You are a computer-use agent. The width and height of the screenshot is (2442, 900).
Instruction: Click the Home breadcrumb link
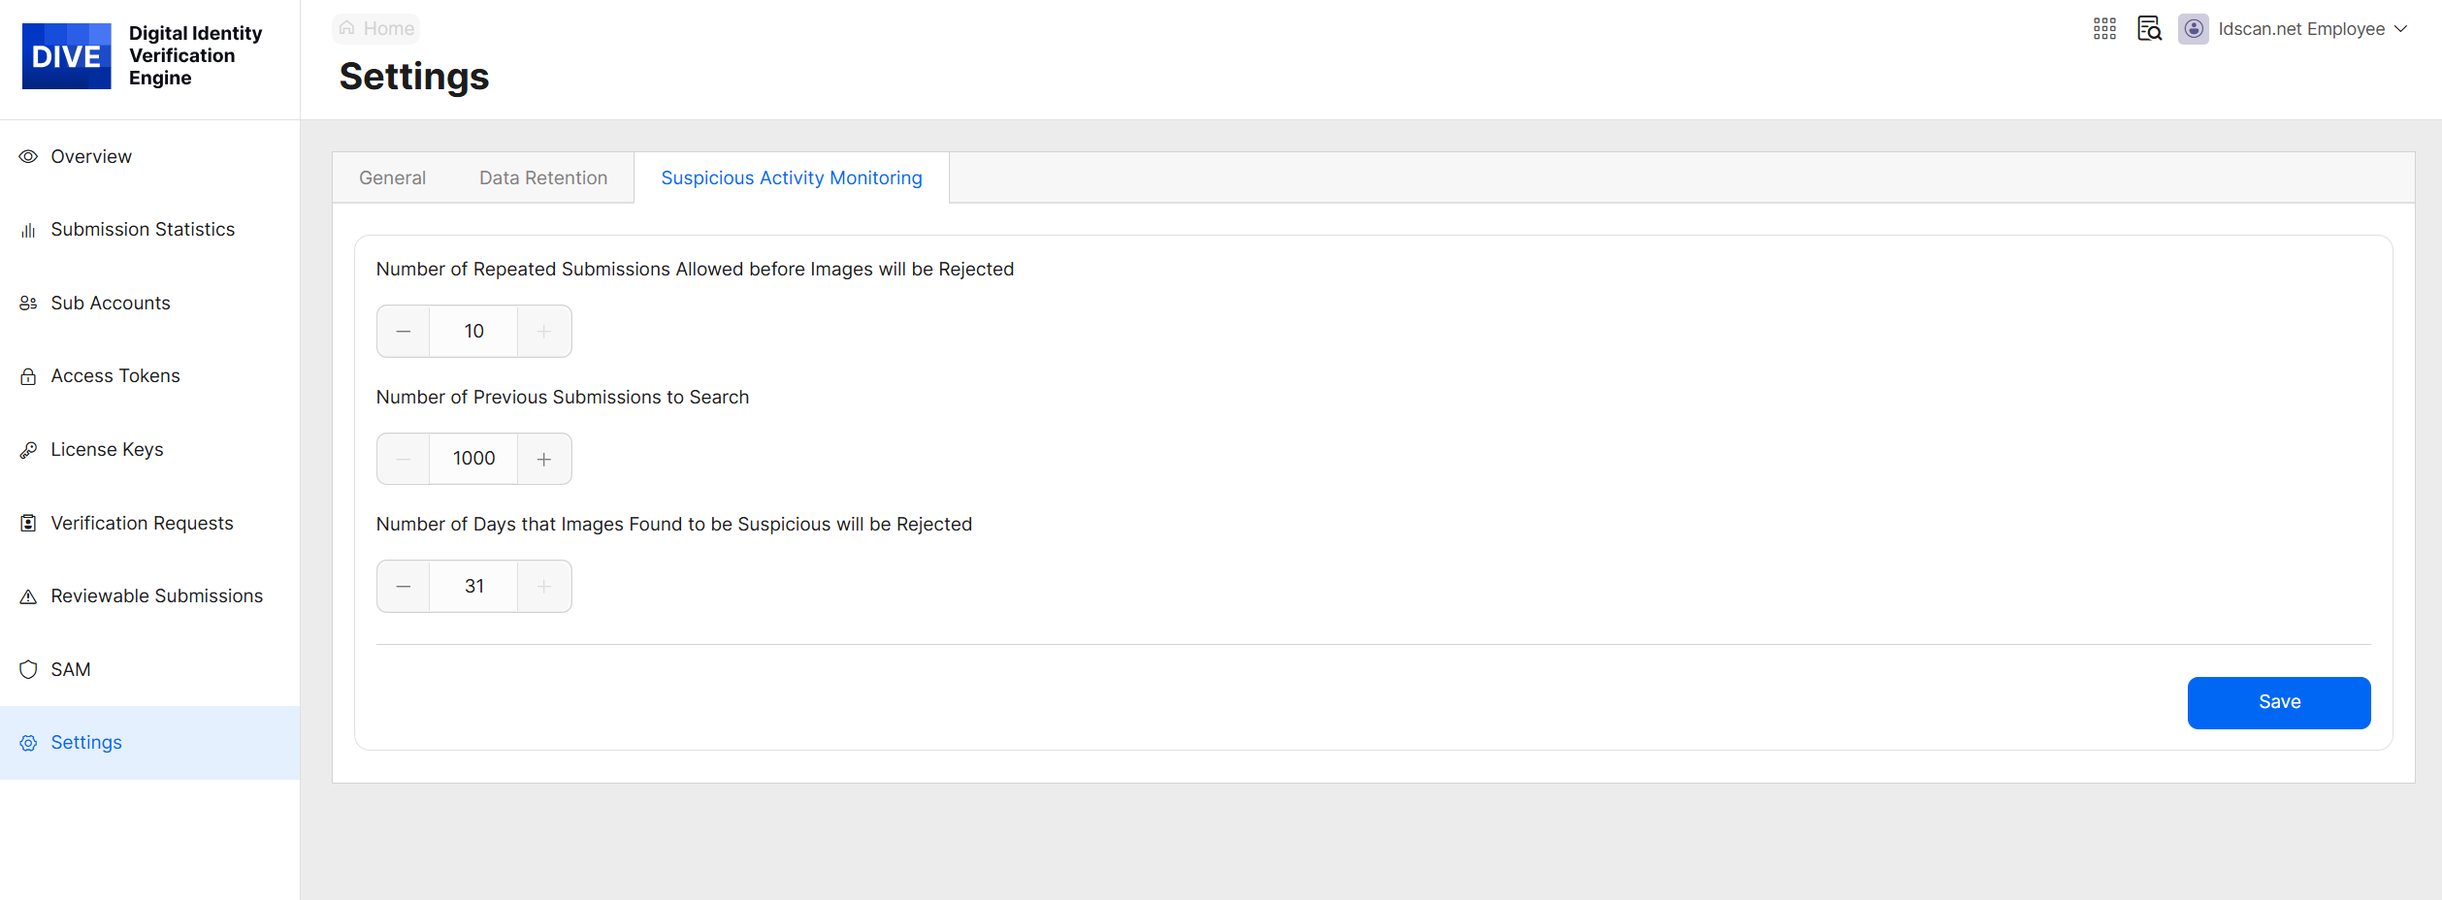(376, 29)
